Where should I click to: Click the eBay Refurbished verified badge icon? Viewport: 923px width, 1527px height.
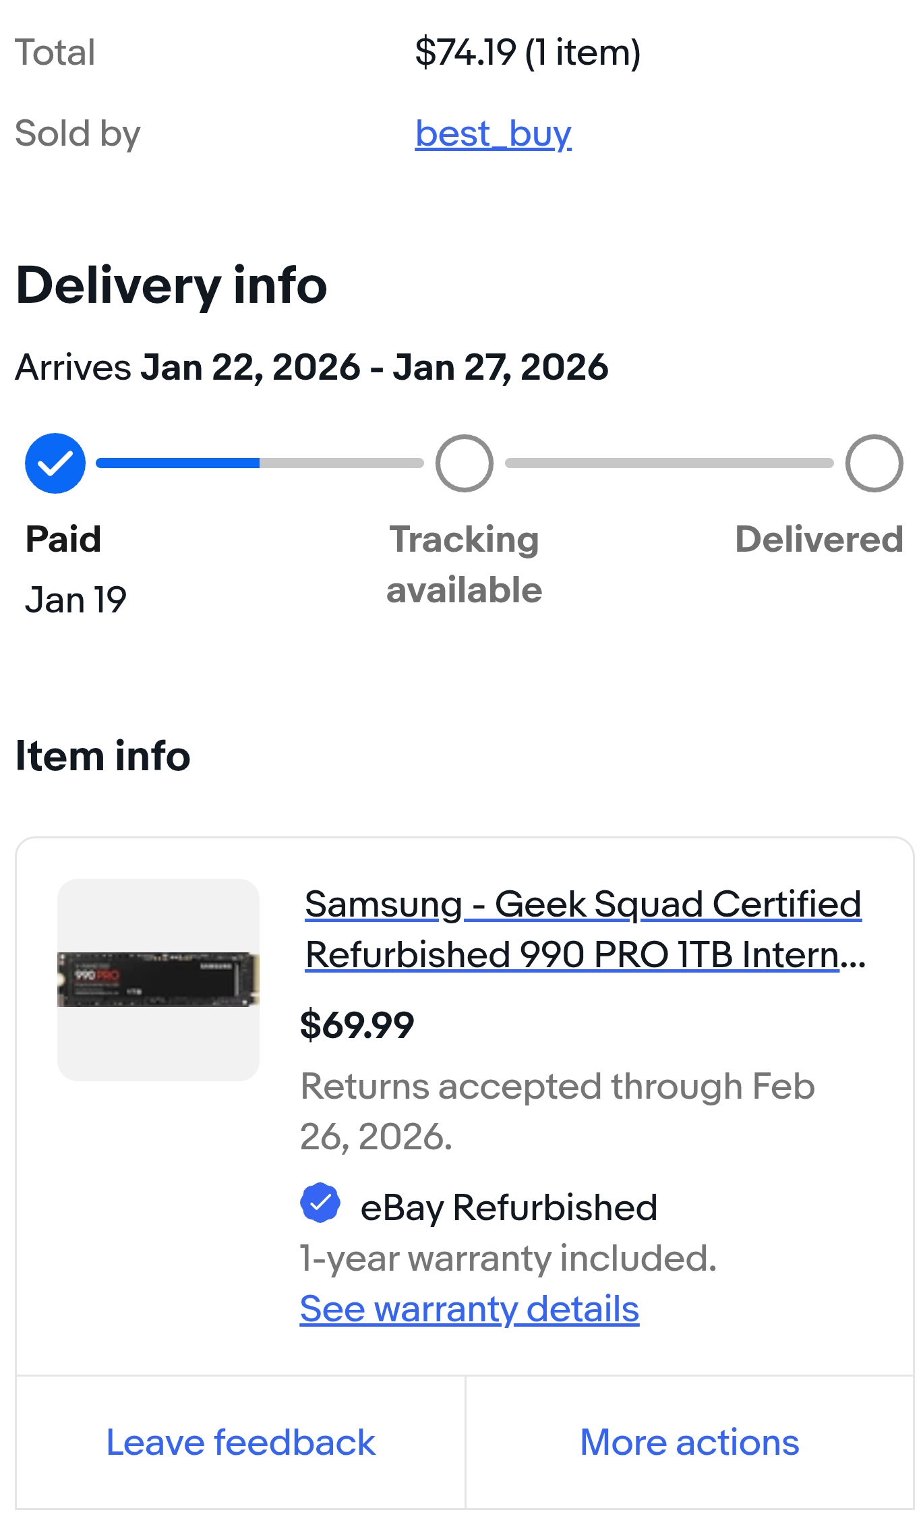click(320, 1203)
